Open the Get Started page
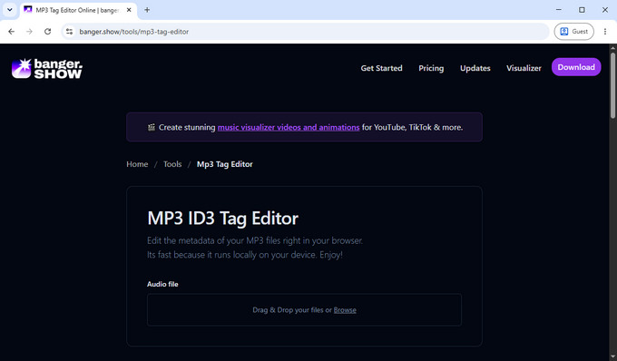 pos(381,68)
